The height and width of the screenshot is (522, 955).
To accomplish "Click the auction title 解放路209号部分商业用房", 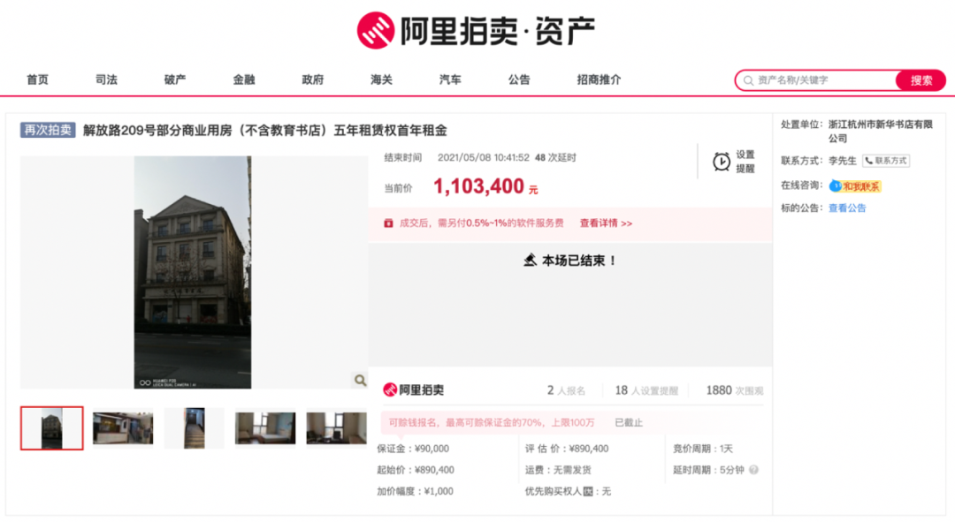I will point(264,130).
